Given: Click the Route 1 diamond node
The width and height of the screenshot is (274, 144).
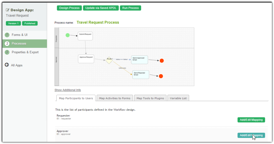Looking at the screenshot, I should 110,60.
